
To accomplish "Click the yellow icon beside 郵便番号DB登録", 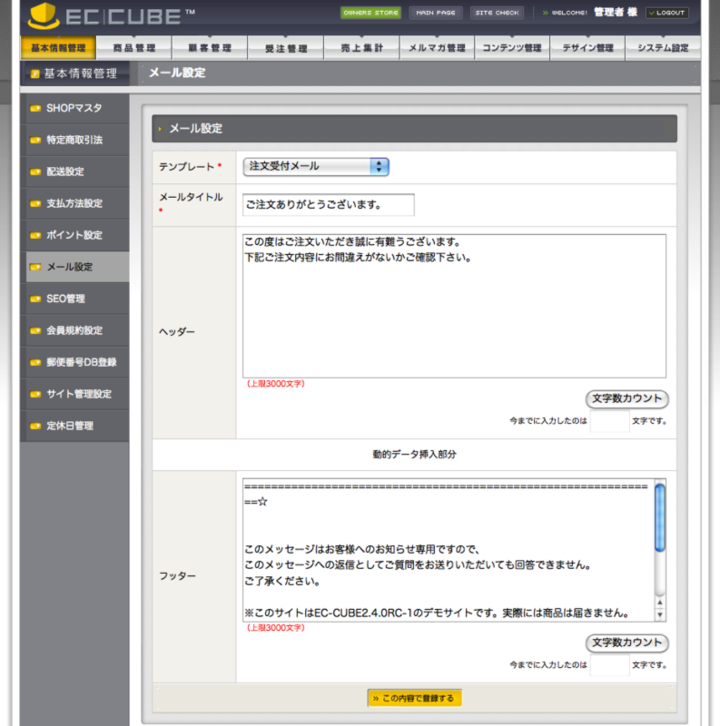I will click(35, 362).
